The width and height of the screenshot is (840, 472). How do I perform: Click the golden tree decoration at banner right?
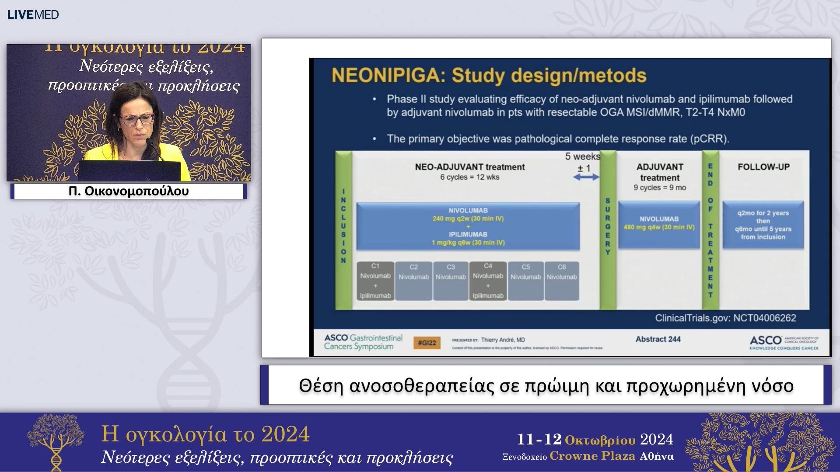tap(761, 442)
